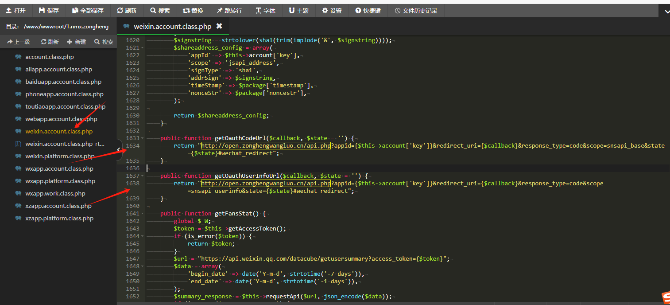Click line number 1652 in the gutter
The height and width of the screenshot is (305, 670).
point(132,296)
